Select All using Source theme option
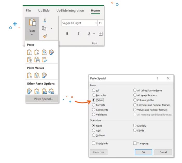The image size is (182, 163). point(135,90)
